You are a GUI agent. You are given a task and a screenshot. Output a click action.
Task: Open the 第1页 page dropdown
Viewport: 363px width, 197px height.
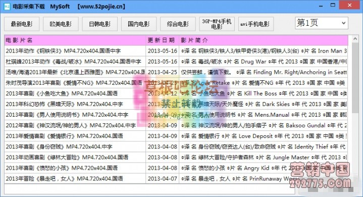(x=322, y=23)
